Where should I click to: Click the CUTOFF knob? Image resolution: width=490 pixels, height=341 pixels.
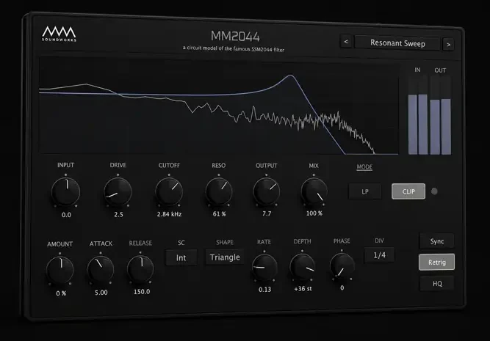coord(169,191)
